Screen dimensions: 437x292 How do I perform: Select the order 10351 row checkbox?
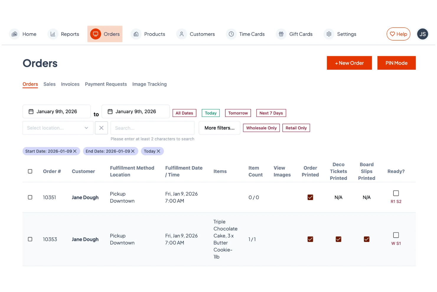point(30,197)
